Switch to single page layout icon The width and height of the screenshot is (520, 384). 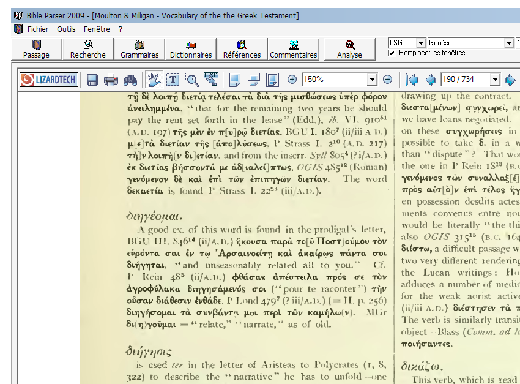(234, 80)
